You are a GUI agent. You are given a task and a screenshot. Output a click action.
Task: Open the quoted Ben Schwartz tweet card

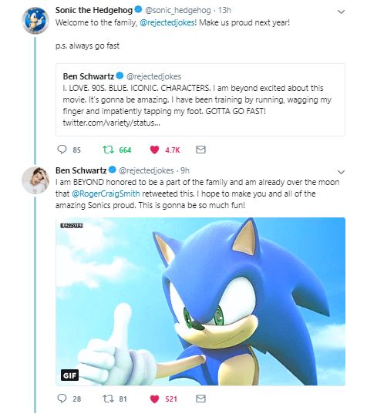coord(200,99)
